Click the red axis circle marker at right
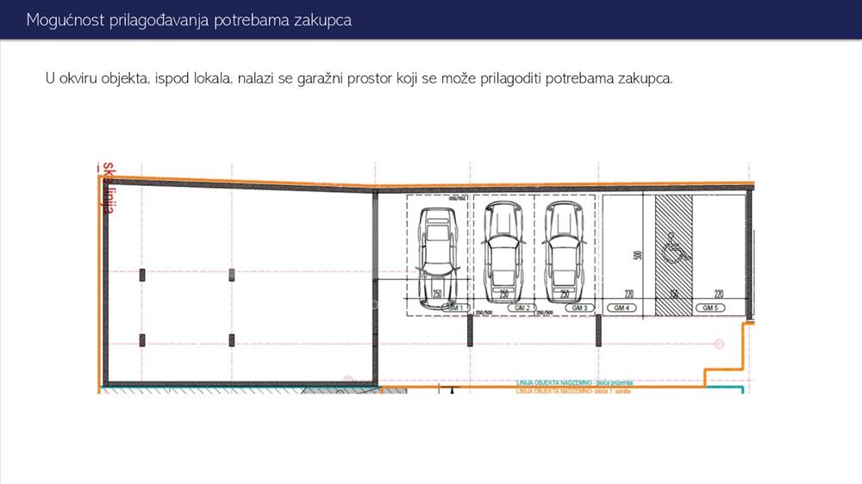This screenshot has height=484, width=862. click(x=719, y=344)
